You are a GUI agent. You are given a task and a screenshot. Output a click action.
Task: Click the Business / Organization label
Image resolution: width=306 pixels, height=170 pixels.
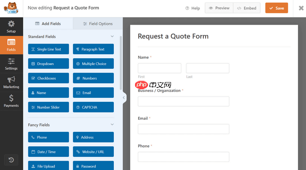click(159, 91)
